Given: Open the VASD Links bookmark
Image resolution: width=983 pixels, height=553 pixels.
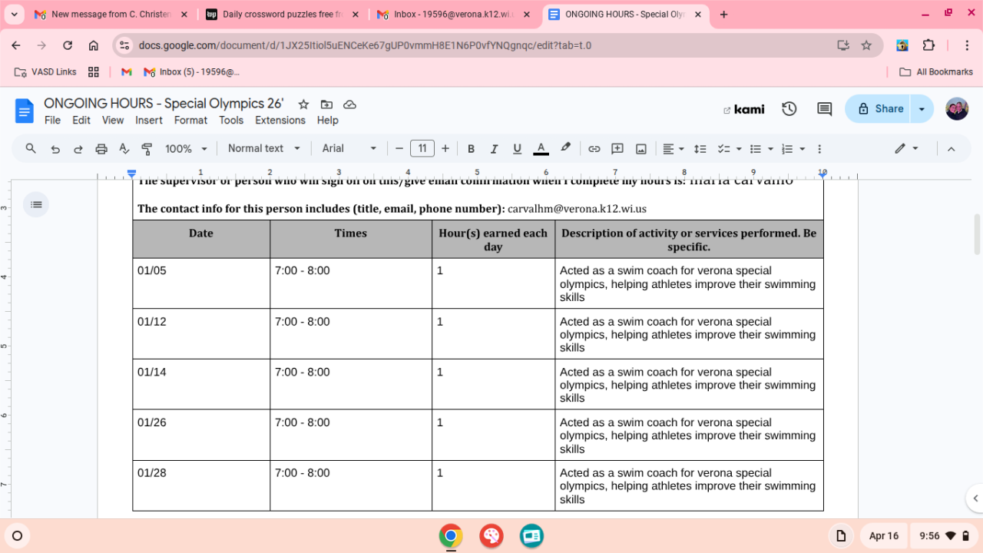Looking at the screenshot, I should pos(45,72).
